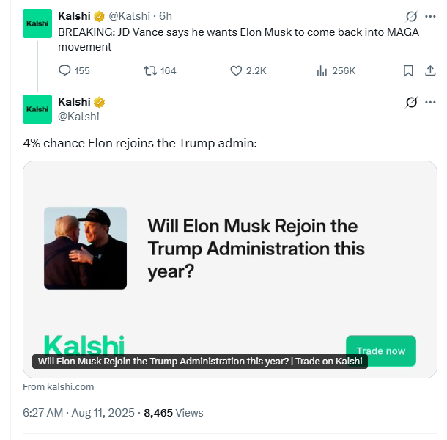Open replies on the first Kalshi tweet
Viewport: 447px width, 440px height.
[x=74, y=70]
